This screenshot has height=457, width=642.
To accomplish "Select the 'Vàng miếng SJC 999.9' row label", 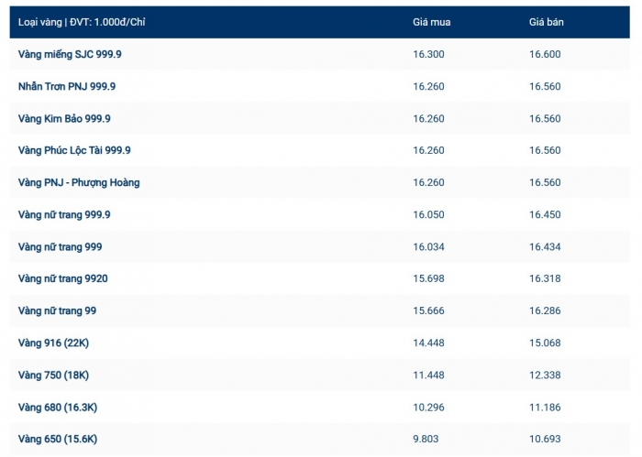I will (70, 54).
